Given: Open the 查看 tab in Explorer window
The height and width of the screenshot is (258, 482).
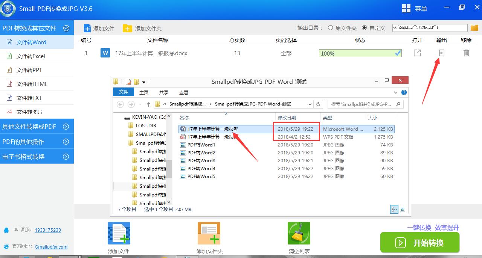Looking at the screenshot, I should tap(184, 92).
